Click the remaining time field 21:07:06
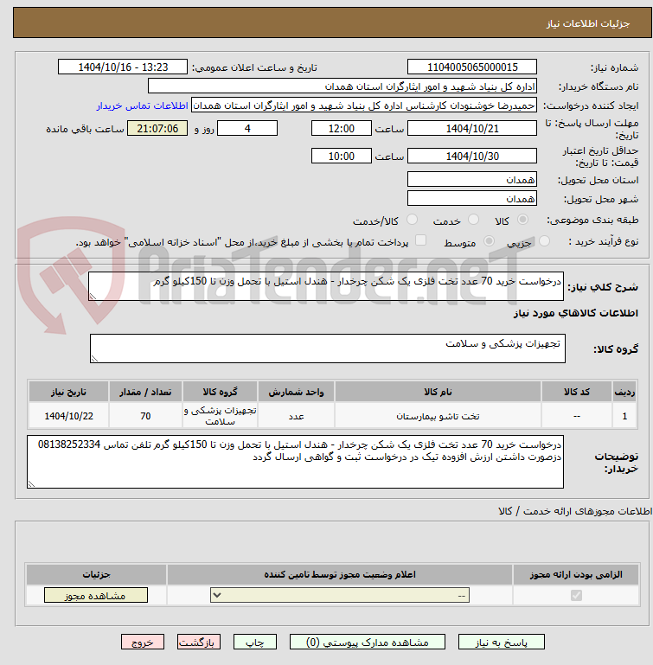 tap(157, 129)
